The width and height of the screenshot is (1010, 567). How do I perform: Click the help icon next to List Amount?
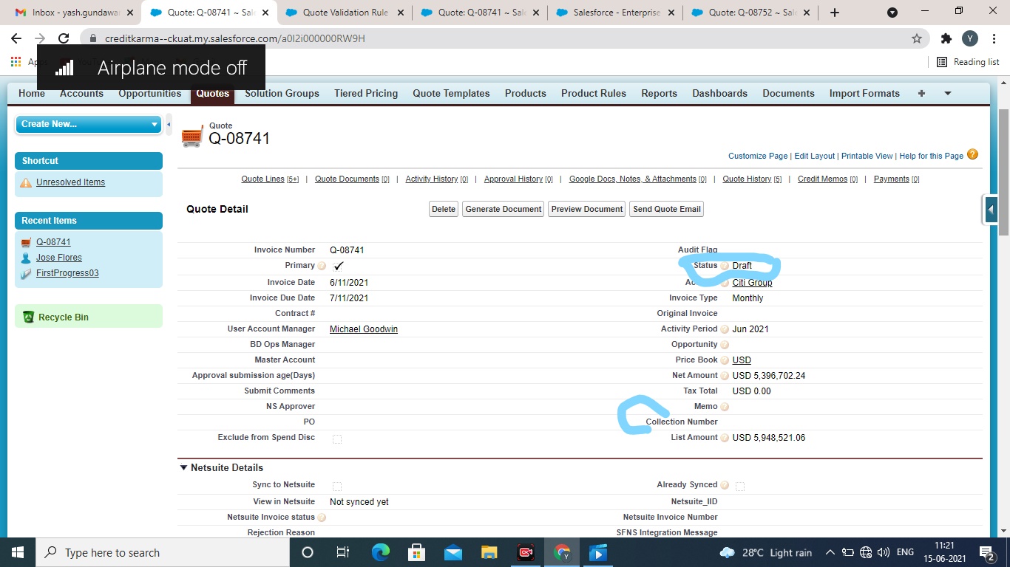point(725,438)
